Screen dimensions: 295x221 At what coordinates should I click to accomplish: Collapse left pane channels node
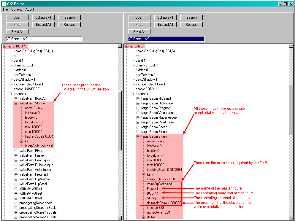(10, 94)
